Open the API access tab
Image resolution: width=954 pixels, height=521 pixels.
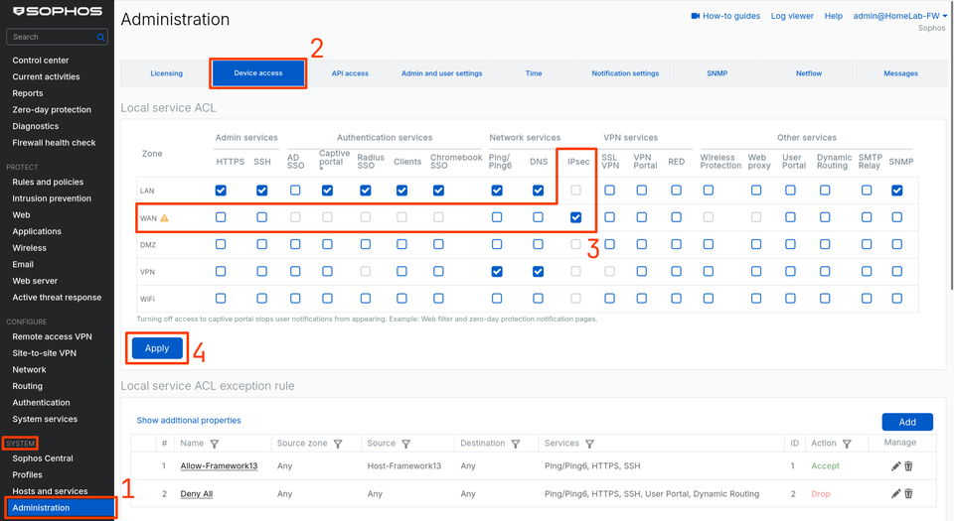coord(350,73)
